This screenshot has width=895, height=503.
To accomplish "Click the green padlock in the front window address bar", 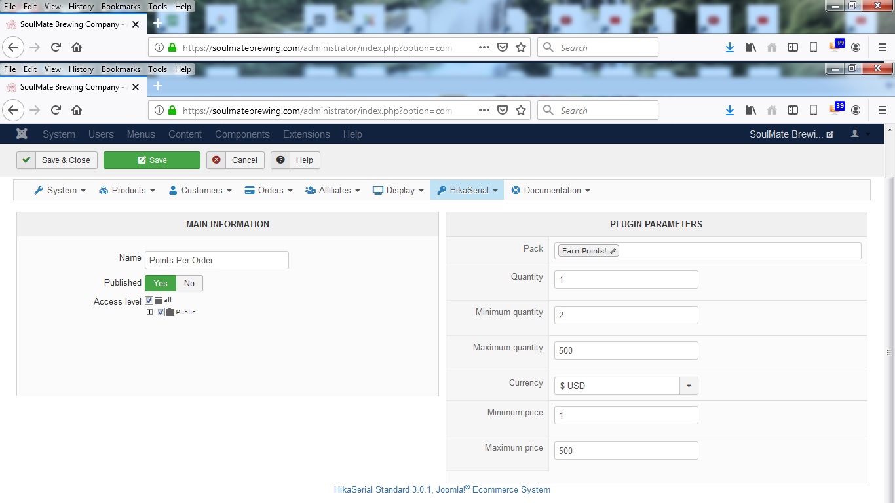I will click(x=173, y=110).
